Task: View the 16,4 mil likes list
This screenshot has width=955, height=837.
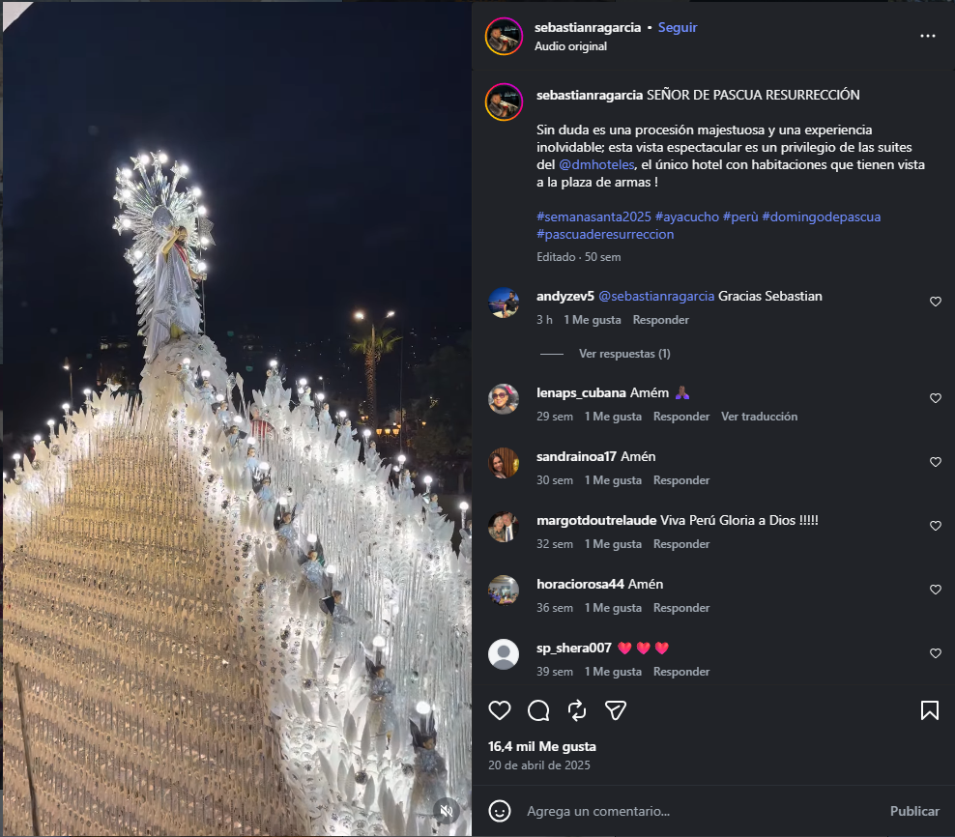Action: click(542, 746)
